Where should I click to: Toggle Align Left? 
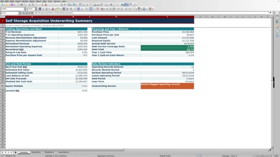pyautogui.click(x=64, y=9)
